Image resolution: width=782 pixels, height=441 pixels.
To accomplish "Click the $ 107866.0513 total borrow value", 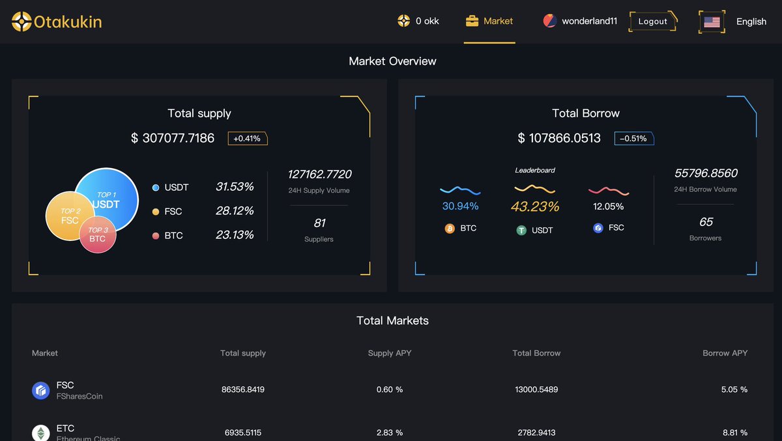I will click(559, 138).
